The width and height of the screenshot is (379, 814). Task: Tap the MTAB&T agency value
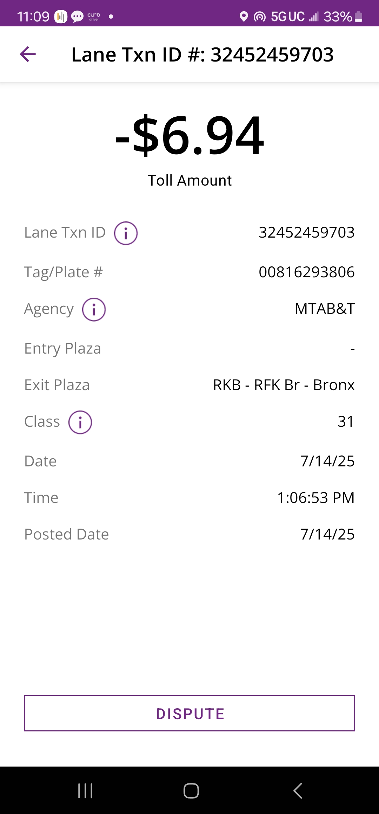pos(325,309)
